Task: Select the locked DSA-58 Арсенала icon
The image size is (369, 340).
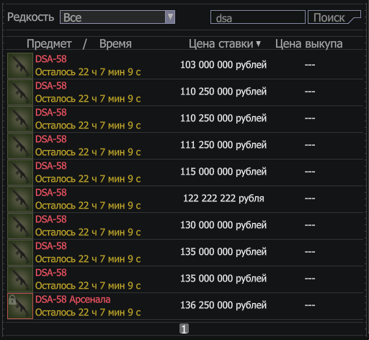Action: coord(20,306)
